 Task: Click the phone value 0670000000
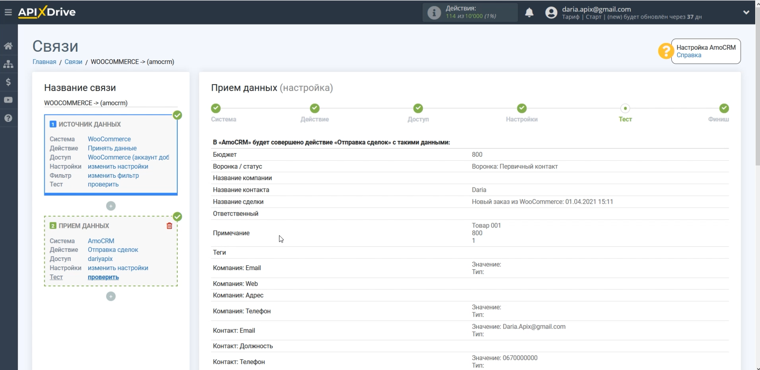[x=520, y=358]
